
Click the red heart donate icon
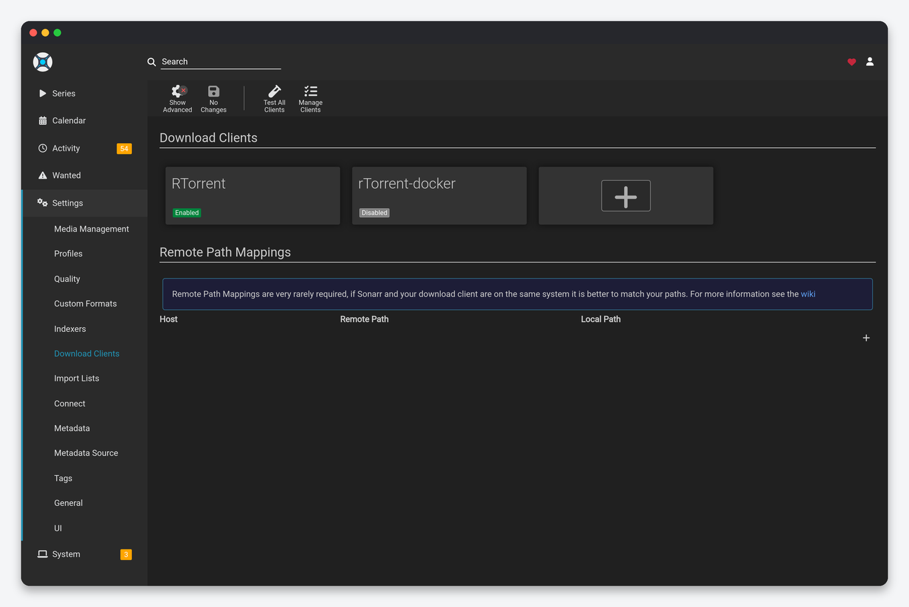(x=851, y=62)
